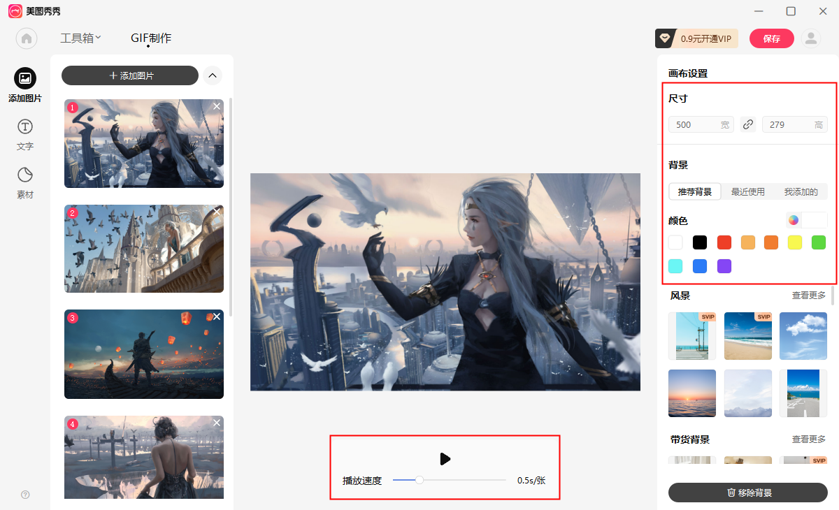Select the 最近使用 tab
Image resolution: width=839 pixels, height=510 pixels.
pos(748,191)
